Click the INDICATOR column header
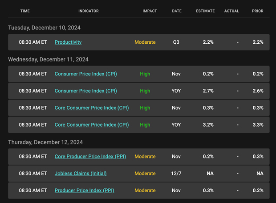Viewport: 276px width, 203px height. (x=89, y=11)
